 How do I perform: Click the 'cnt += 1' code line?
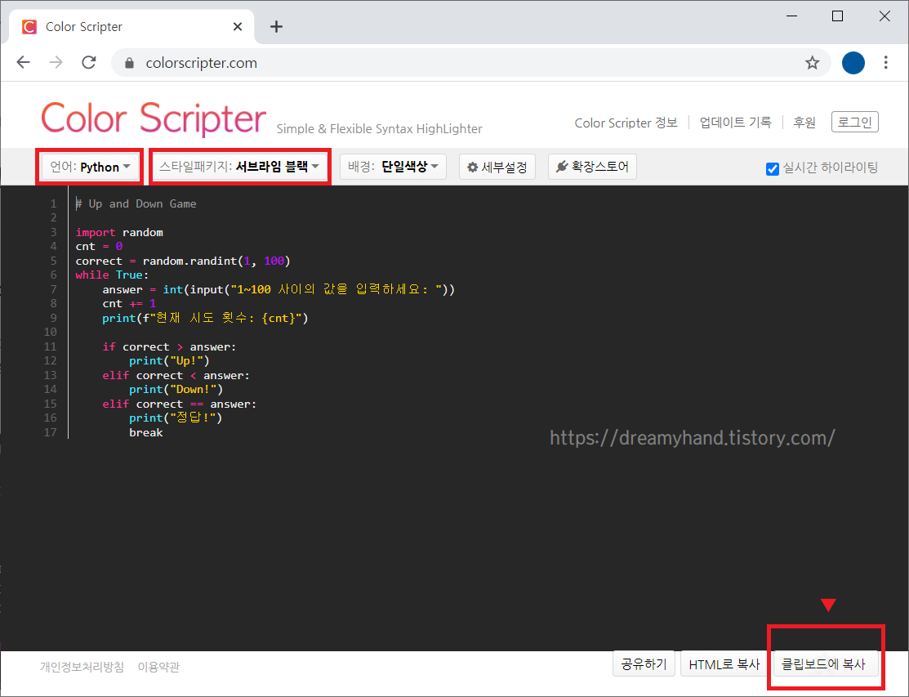coord(129,304)
